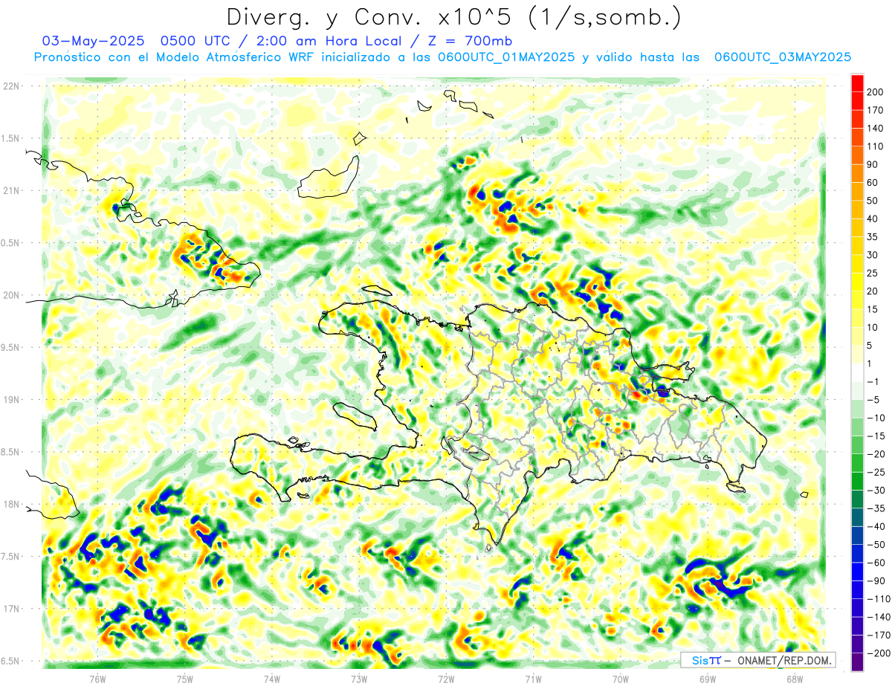Click the '70W' longitude label

click(x=621, y=679)
